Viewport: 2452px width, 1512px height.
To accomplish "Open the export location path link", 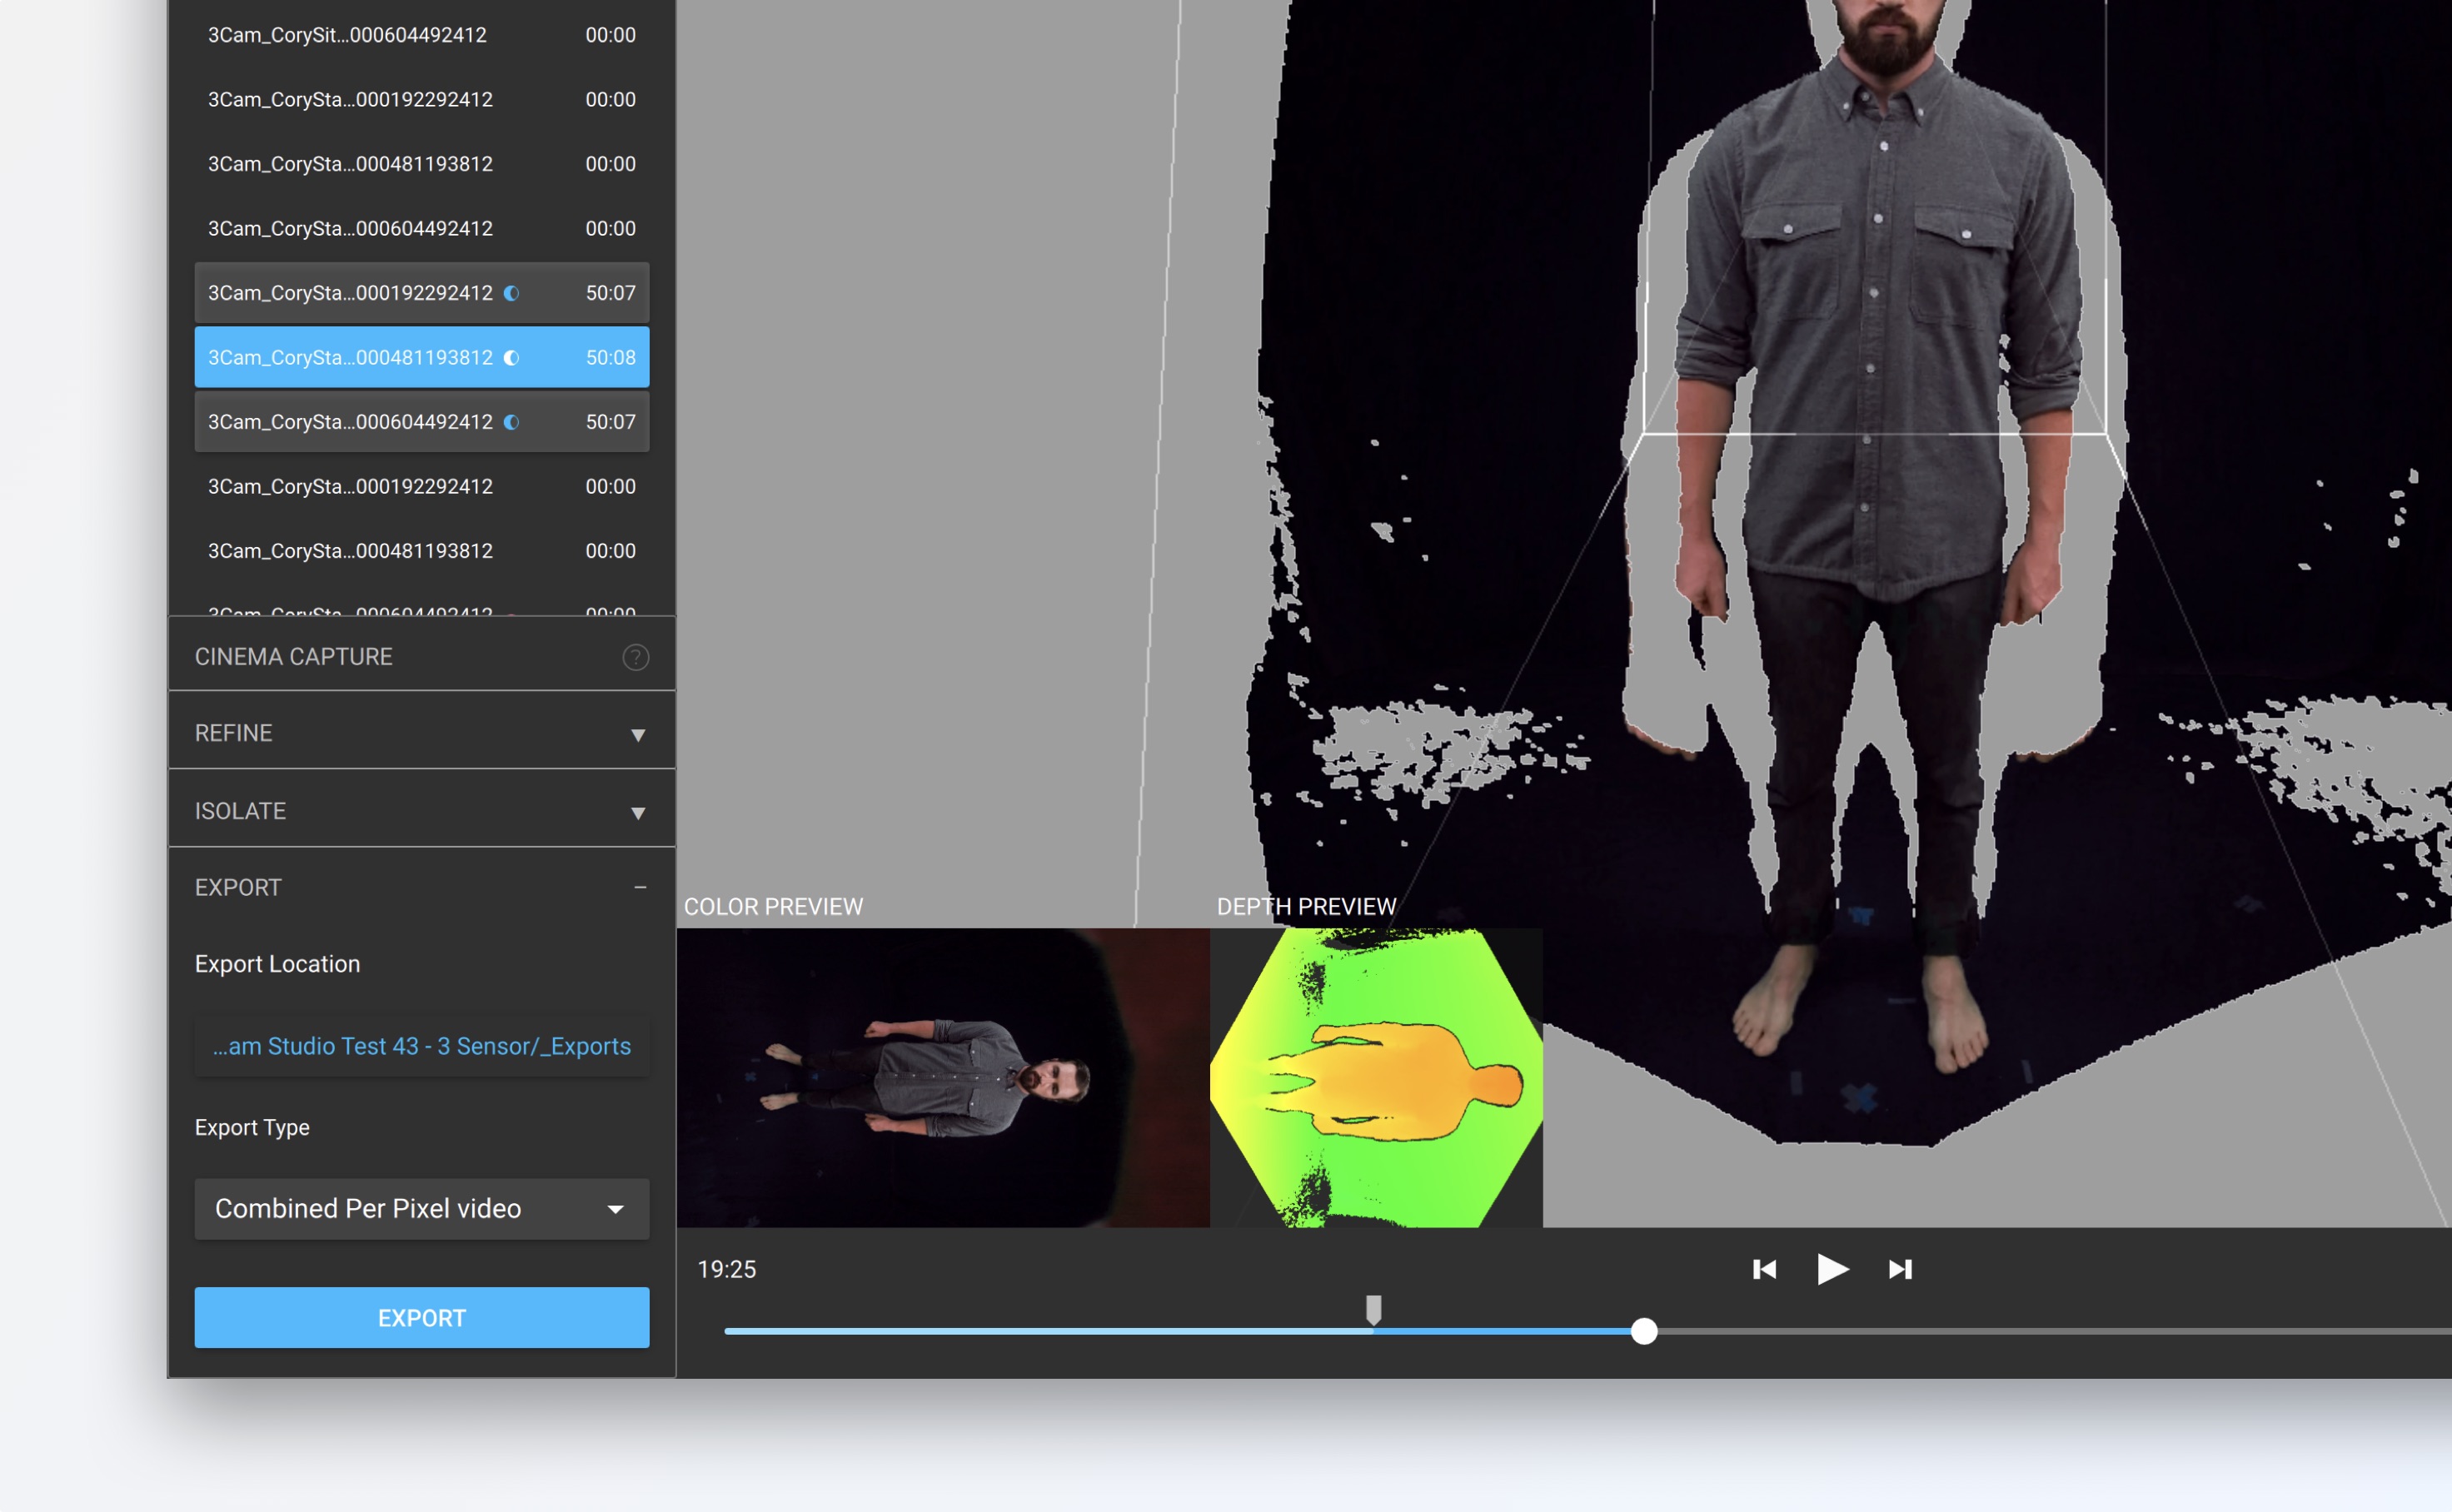I will pos(421,1046).
